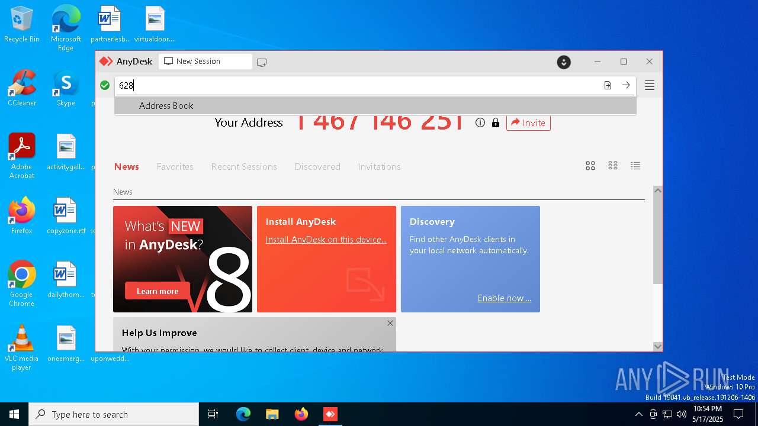Click the scroll down arrow of news scrollbar
Screen dimensions: 758x426
point(657,346)
